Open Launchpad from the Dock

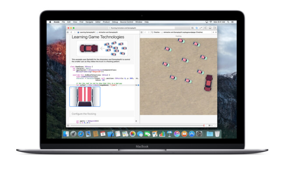pos(74,134)
